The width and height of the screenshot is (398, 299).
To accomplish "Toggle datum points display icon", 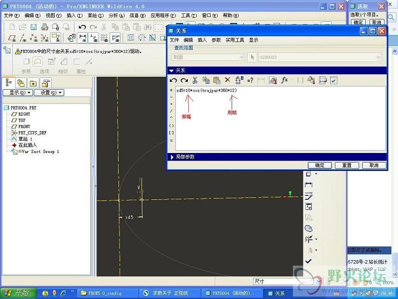I will click(33, 38).
